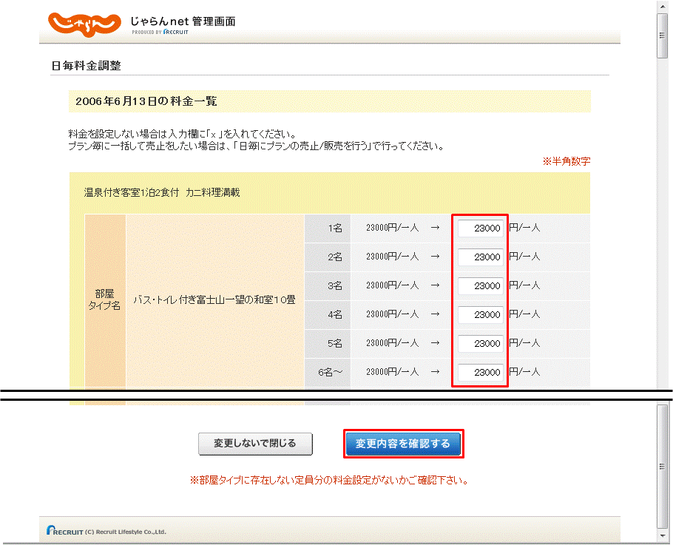This screenshot has width=673, height=545.
Task: Select the price input for 3名
Action: [480, 286]
